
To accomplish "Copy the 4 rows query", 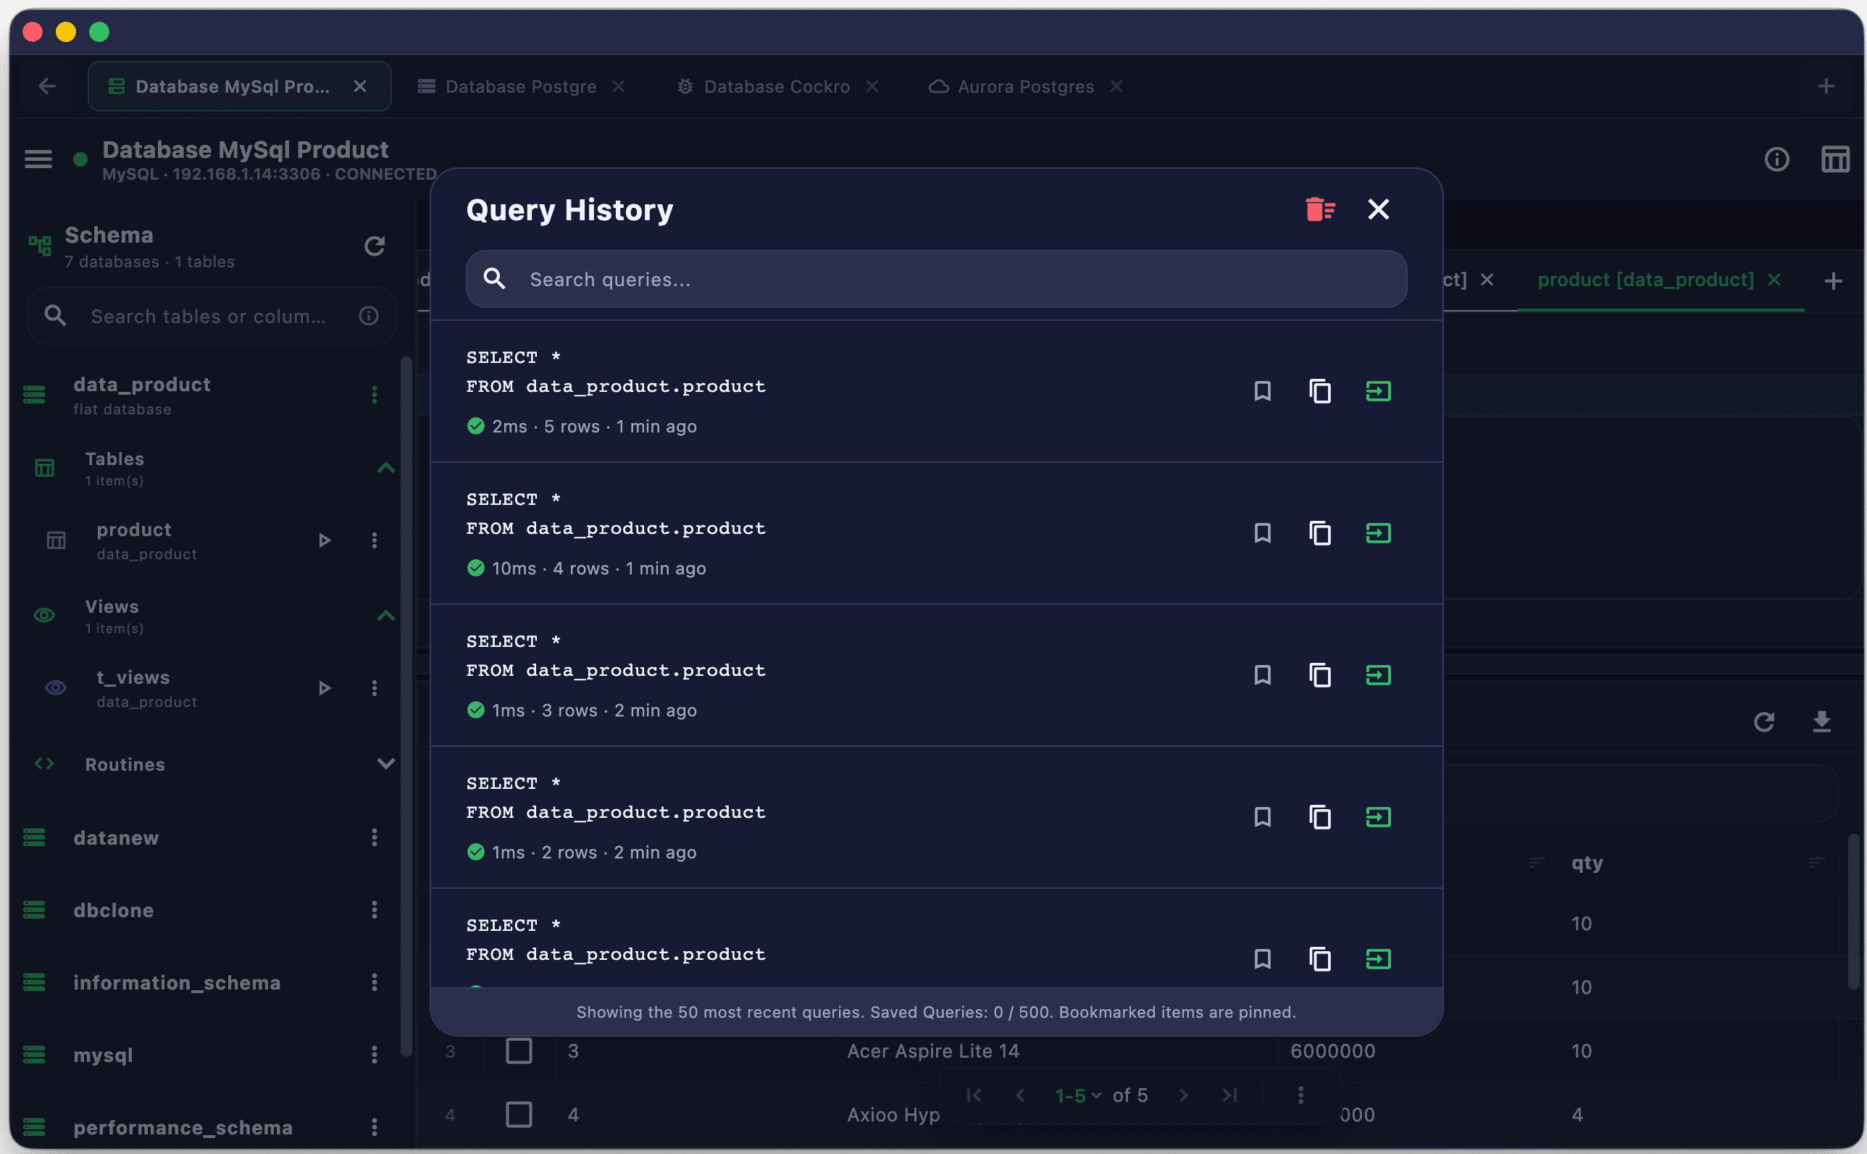I will 1320,532.
